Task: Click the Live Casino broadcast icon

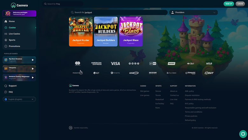Action: 6,34
